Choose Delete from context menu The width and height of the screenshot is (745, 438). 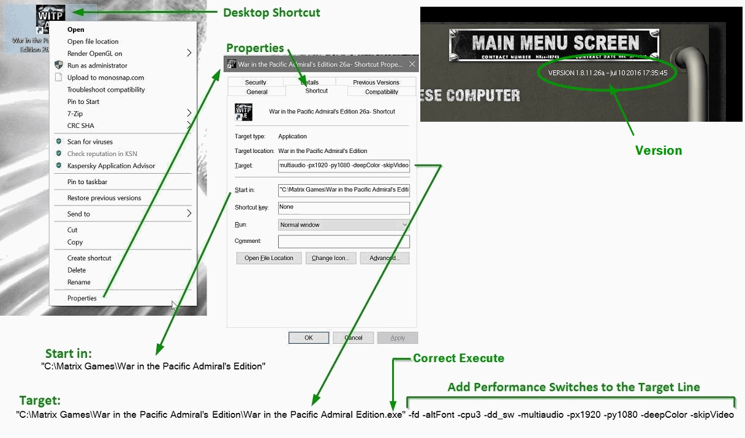pyautogui.click(x=77, y=270)
